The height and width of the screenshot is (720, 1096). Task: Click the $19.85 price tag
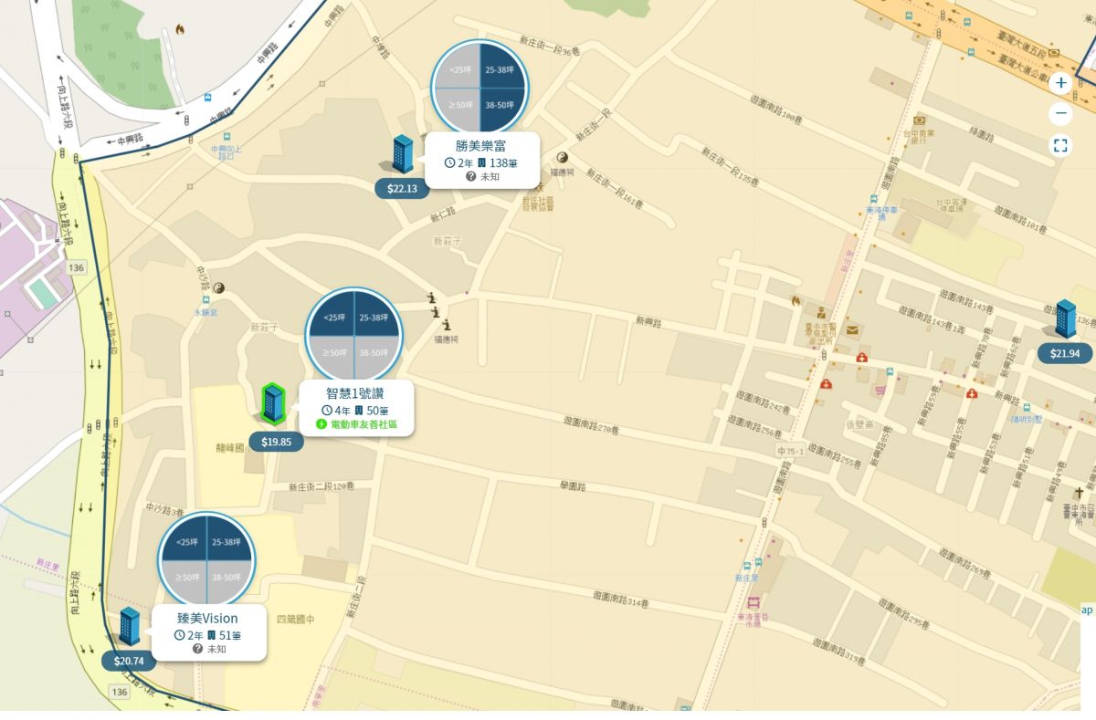coord(276,442)
